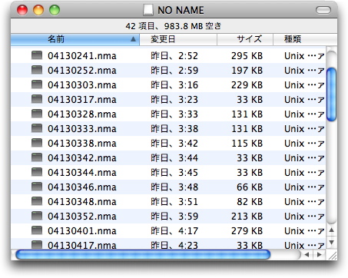Sort by the サイズ column header
Image resolution: width=348 pixels, height=278 pixels.
245,39
